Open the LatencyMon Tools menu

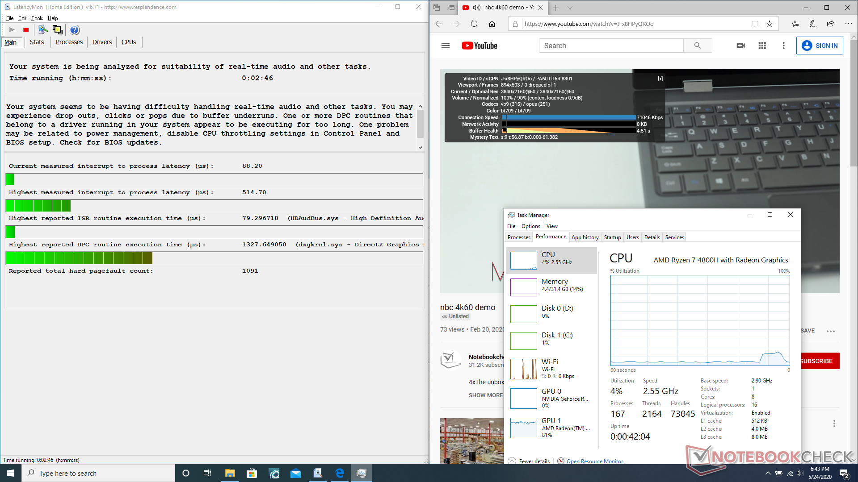(37, 18)
